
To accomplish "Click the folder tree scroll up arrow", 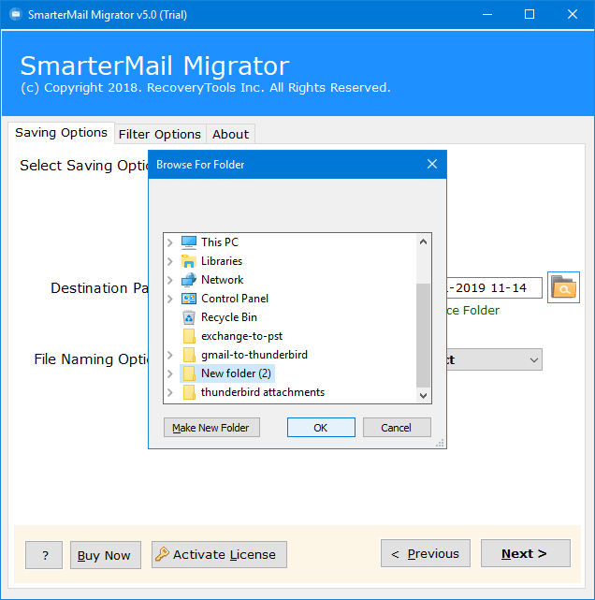I will pyautogui.click(x=423, y=241).
